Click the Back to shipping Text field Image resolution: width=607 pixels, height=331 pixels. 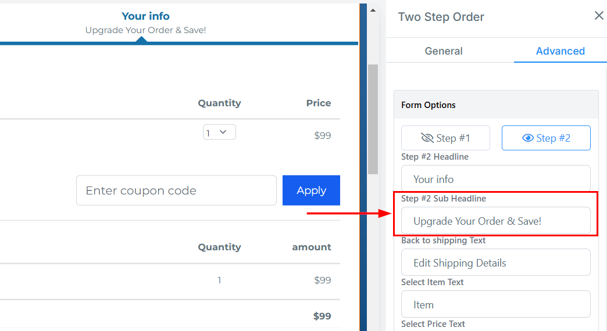coord(495,263)
